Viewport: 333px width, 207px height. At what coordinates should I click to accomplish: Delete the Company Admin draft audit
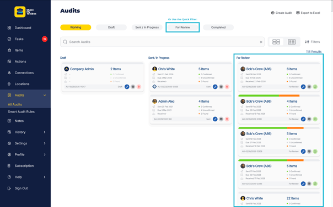tap(139, 87)
